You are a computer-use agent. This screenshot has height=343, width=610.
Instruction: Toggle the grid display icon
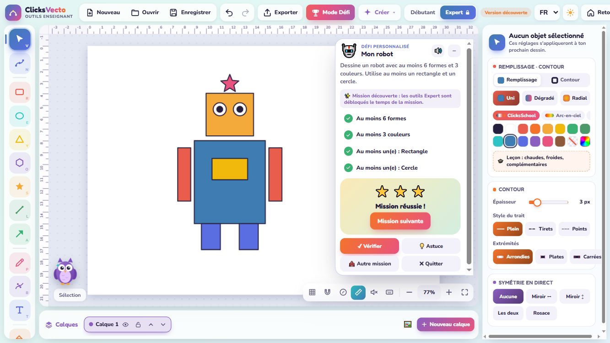coord(312,292)
